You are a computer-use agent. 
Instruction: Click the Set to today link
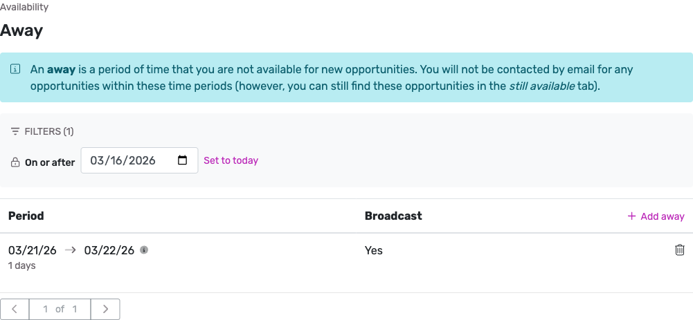(x=231, y=160)
